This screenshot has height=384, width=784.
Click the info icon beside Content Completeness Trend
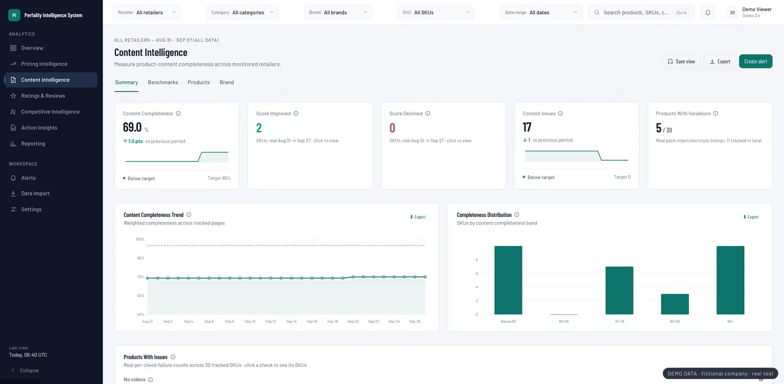click(189, 215)
